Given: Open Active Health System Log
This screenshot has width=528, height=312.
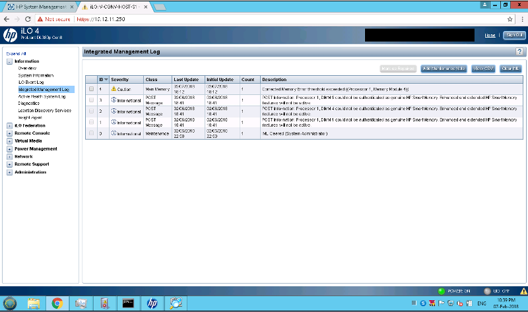Looking at the screenshot, I should (42, 96).
